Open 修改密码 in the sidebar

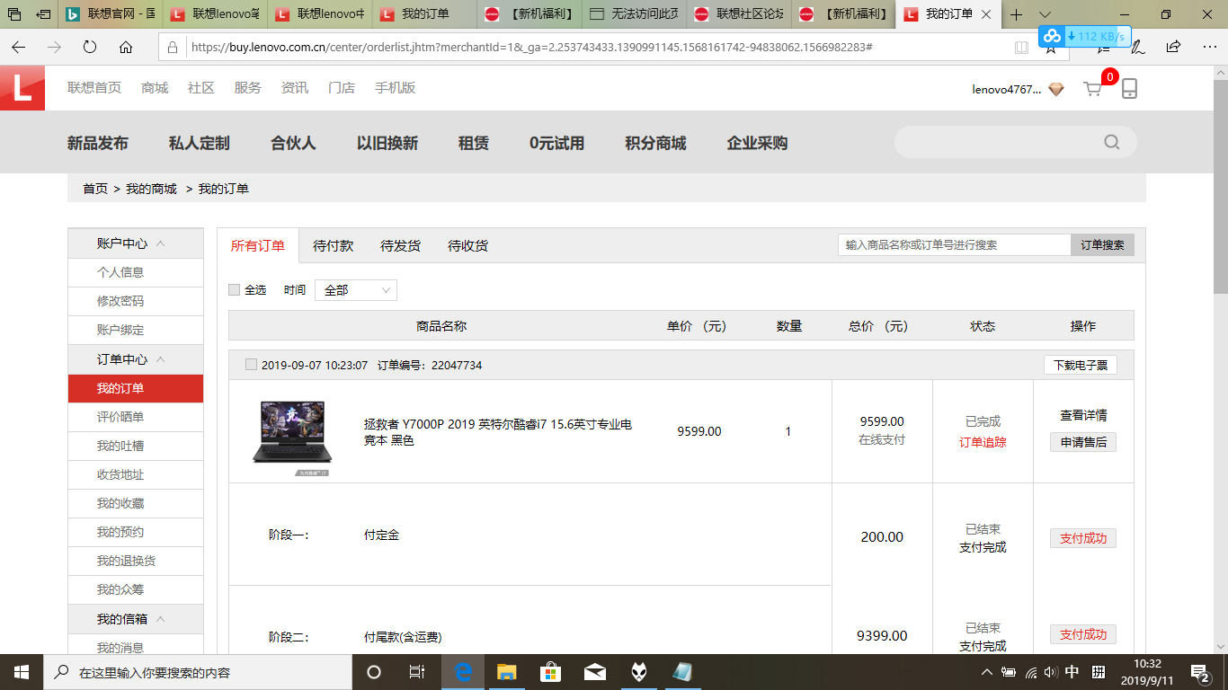120,301
